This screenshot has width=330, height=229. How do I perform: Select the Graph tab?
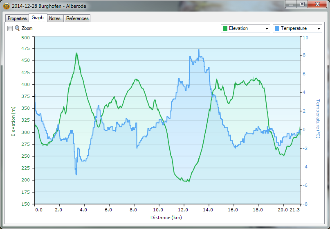(38, 18)
